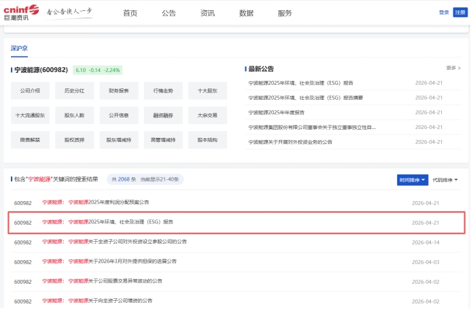The height and width of the screenshot is (309, 471).
Task: Go to the 数据 navigation item
Action: [246, 14]
